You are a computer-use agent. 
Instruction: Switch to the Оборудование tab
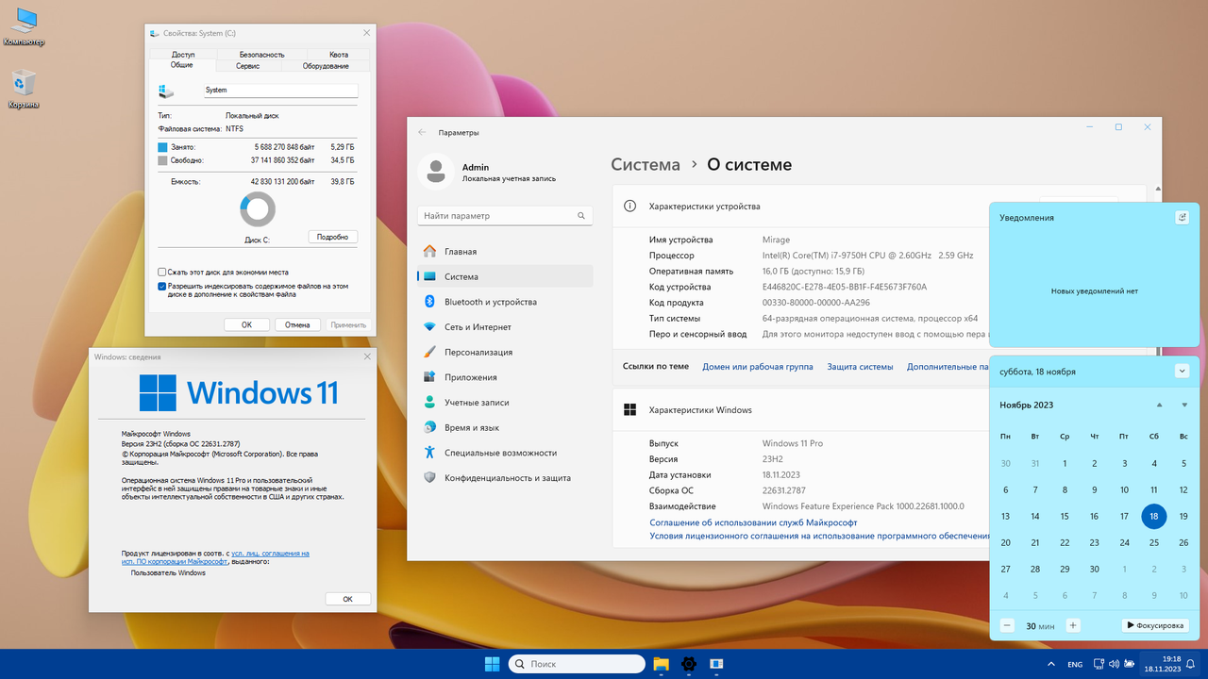[x=326, y=66]
